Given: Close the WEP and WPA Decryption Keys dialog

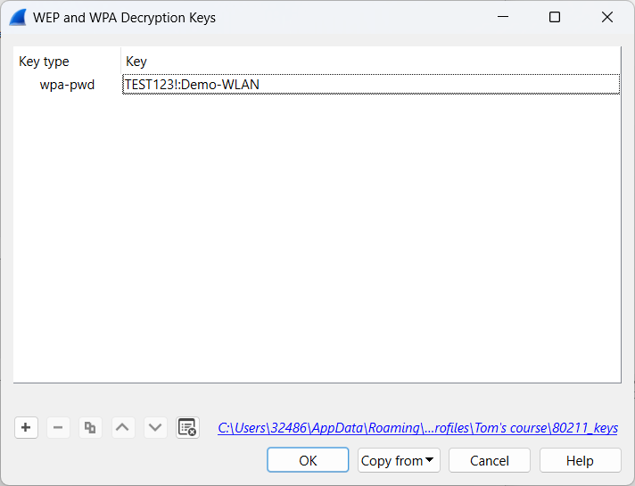Looking at the screenshot, I should pos(607,17).
